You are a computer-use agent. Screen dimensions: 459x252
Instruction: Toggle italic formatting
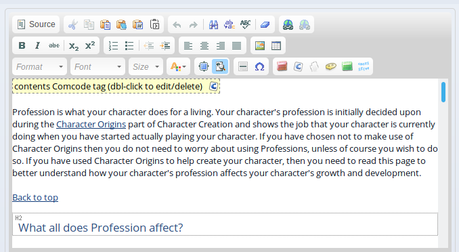click(x=37, y=45)
